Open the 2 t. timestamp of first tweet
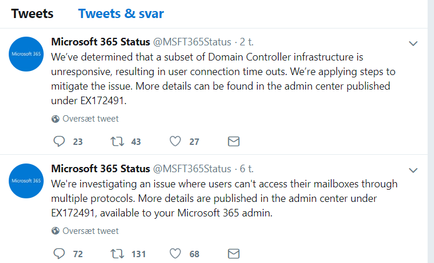 pyautogui.click(x=247, y=42)
